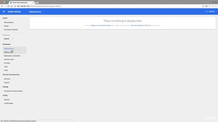The width and height of the screenshot is (218, 122).
Task: Open the browser home page
Action: [x=12, y=6]
